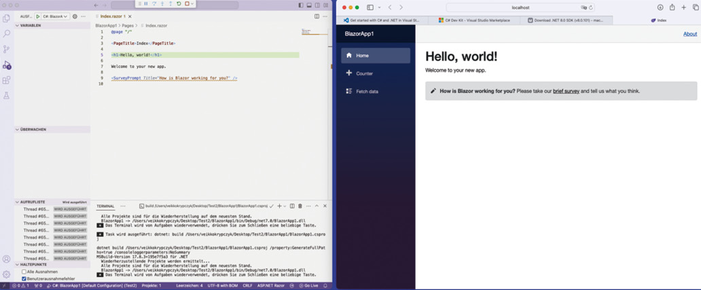Kill the terminal with the trash icon

pyautogui.click(x=300, y=206)
